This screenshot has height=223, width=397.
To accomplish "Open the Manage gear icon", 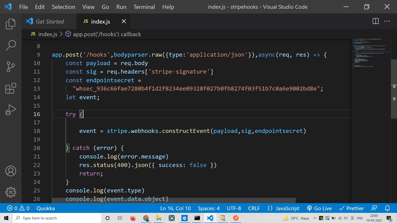I will 11,192.
